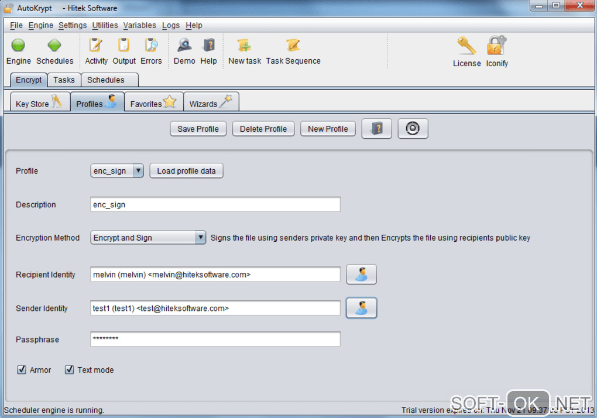This screenshot has height=418, width=597.
Task: Open the Engine menu
Action: (x=41, y=26)
